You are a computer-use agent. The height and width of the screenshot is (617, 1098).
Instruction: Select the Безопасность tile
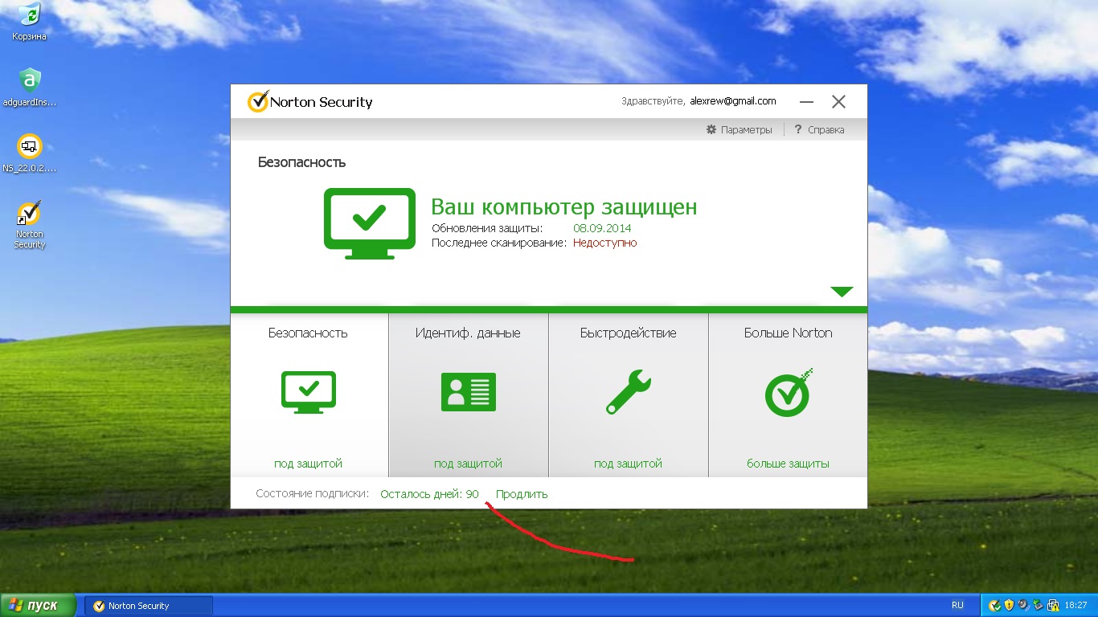click(309, 395)
